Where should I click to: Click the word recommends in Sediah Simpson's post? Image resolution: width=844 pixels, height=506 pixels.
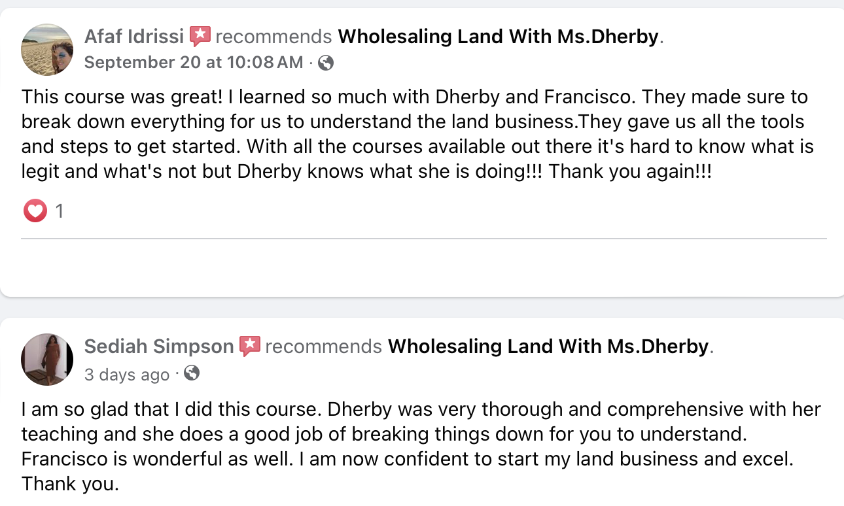pos(323,346)
